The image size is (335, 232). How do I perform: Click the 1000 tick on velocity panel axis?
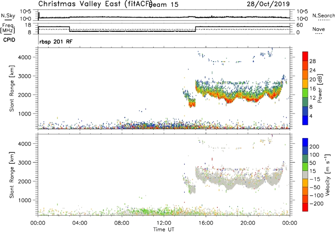click(25, 200)
